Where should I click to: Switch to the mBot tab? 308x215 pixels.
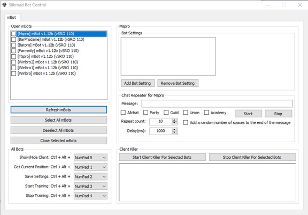click(x=12, y=17)
